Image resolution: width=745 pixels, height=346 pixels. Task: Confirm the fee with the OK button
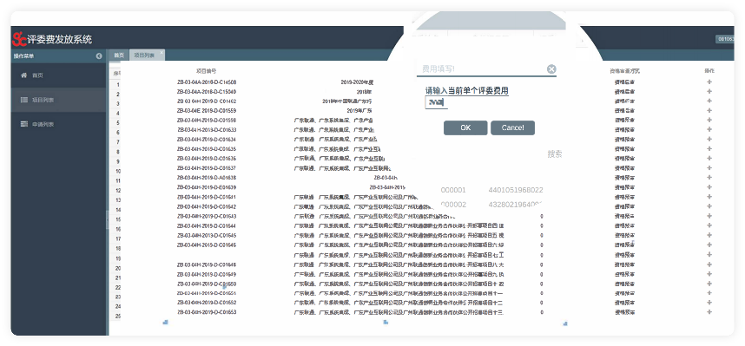(465, 127)
